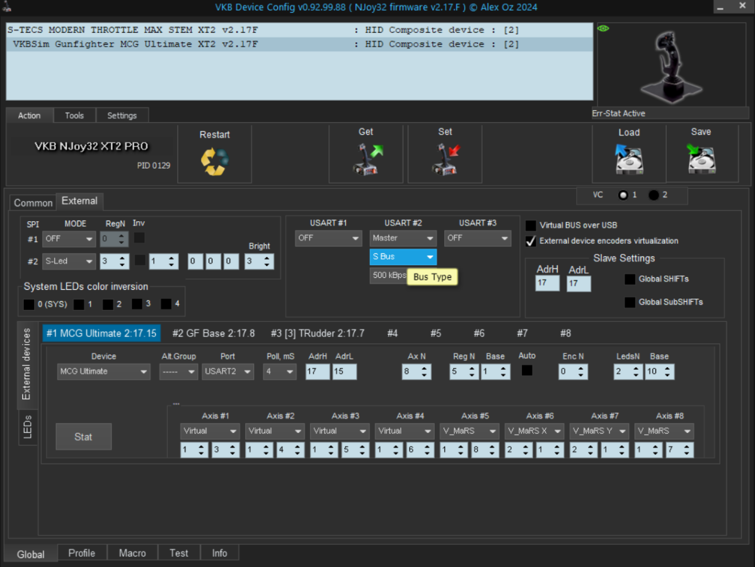Uncheck External device encoders virtualization

[531, 241]
